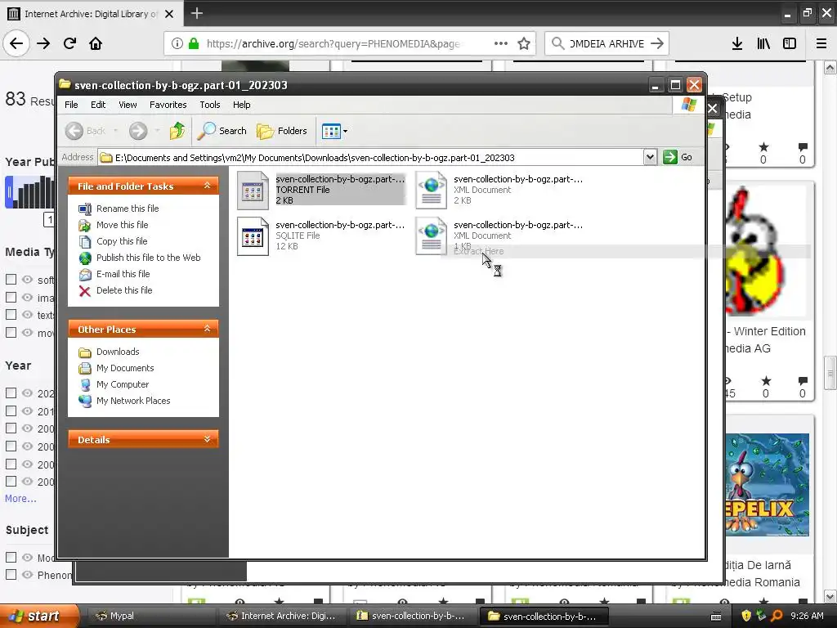Click the Explorer Address path field
Screen dimensions: 837x628
(x=371, y=158)
